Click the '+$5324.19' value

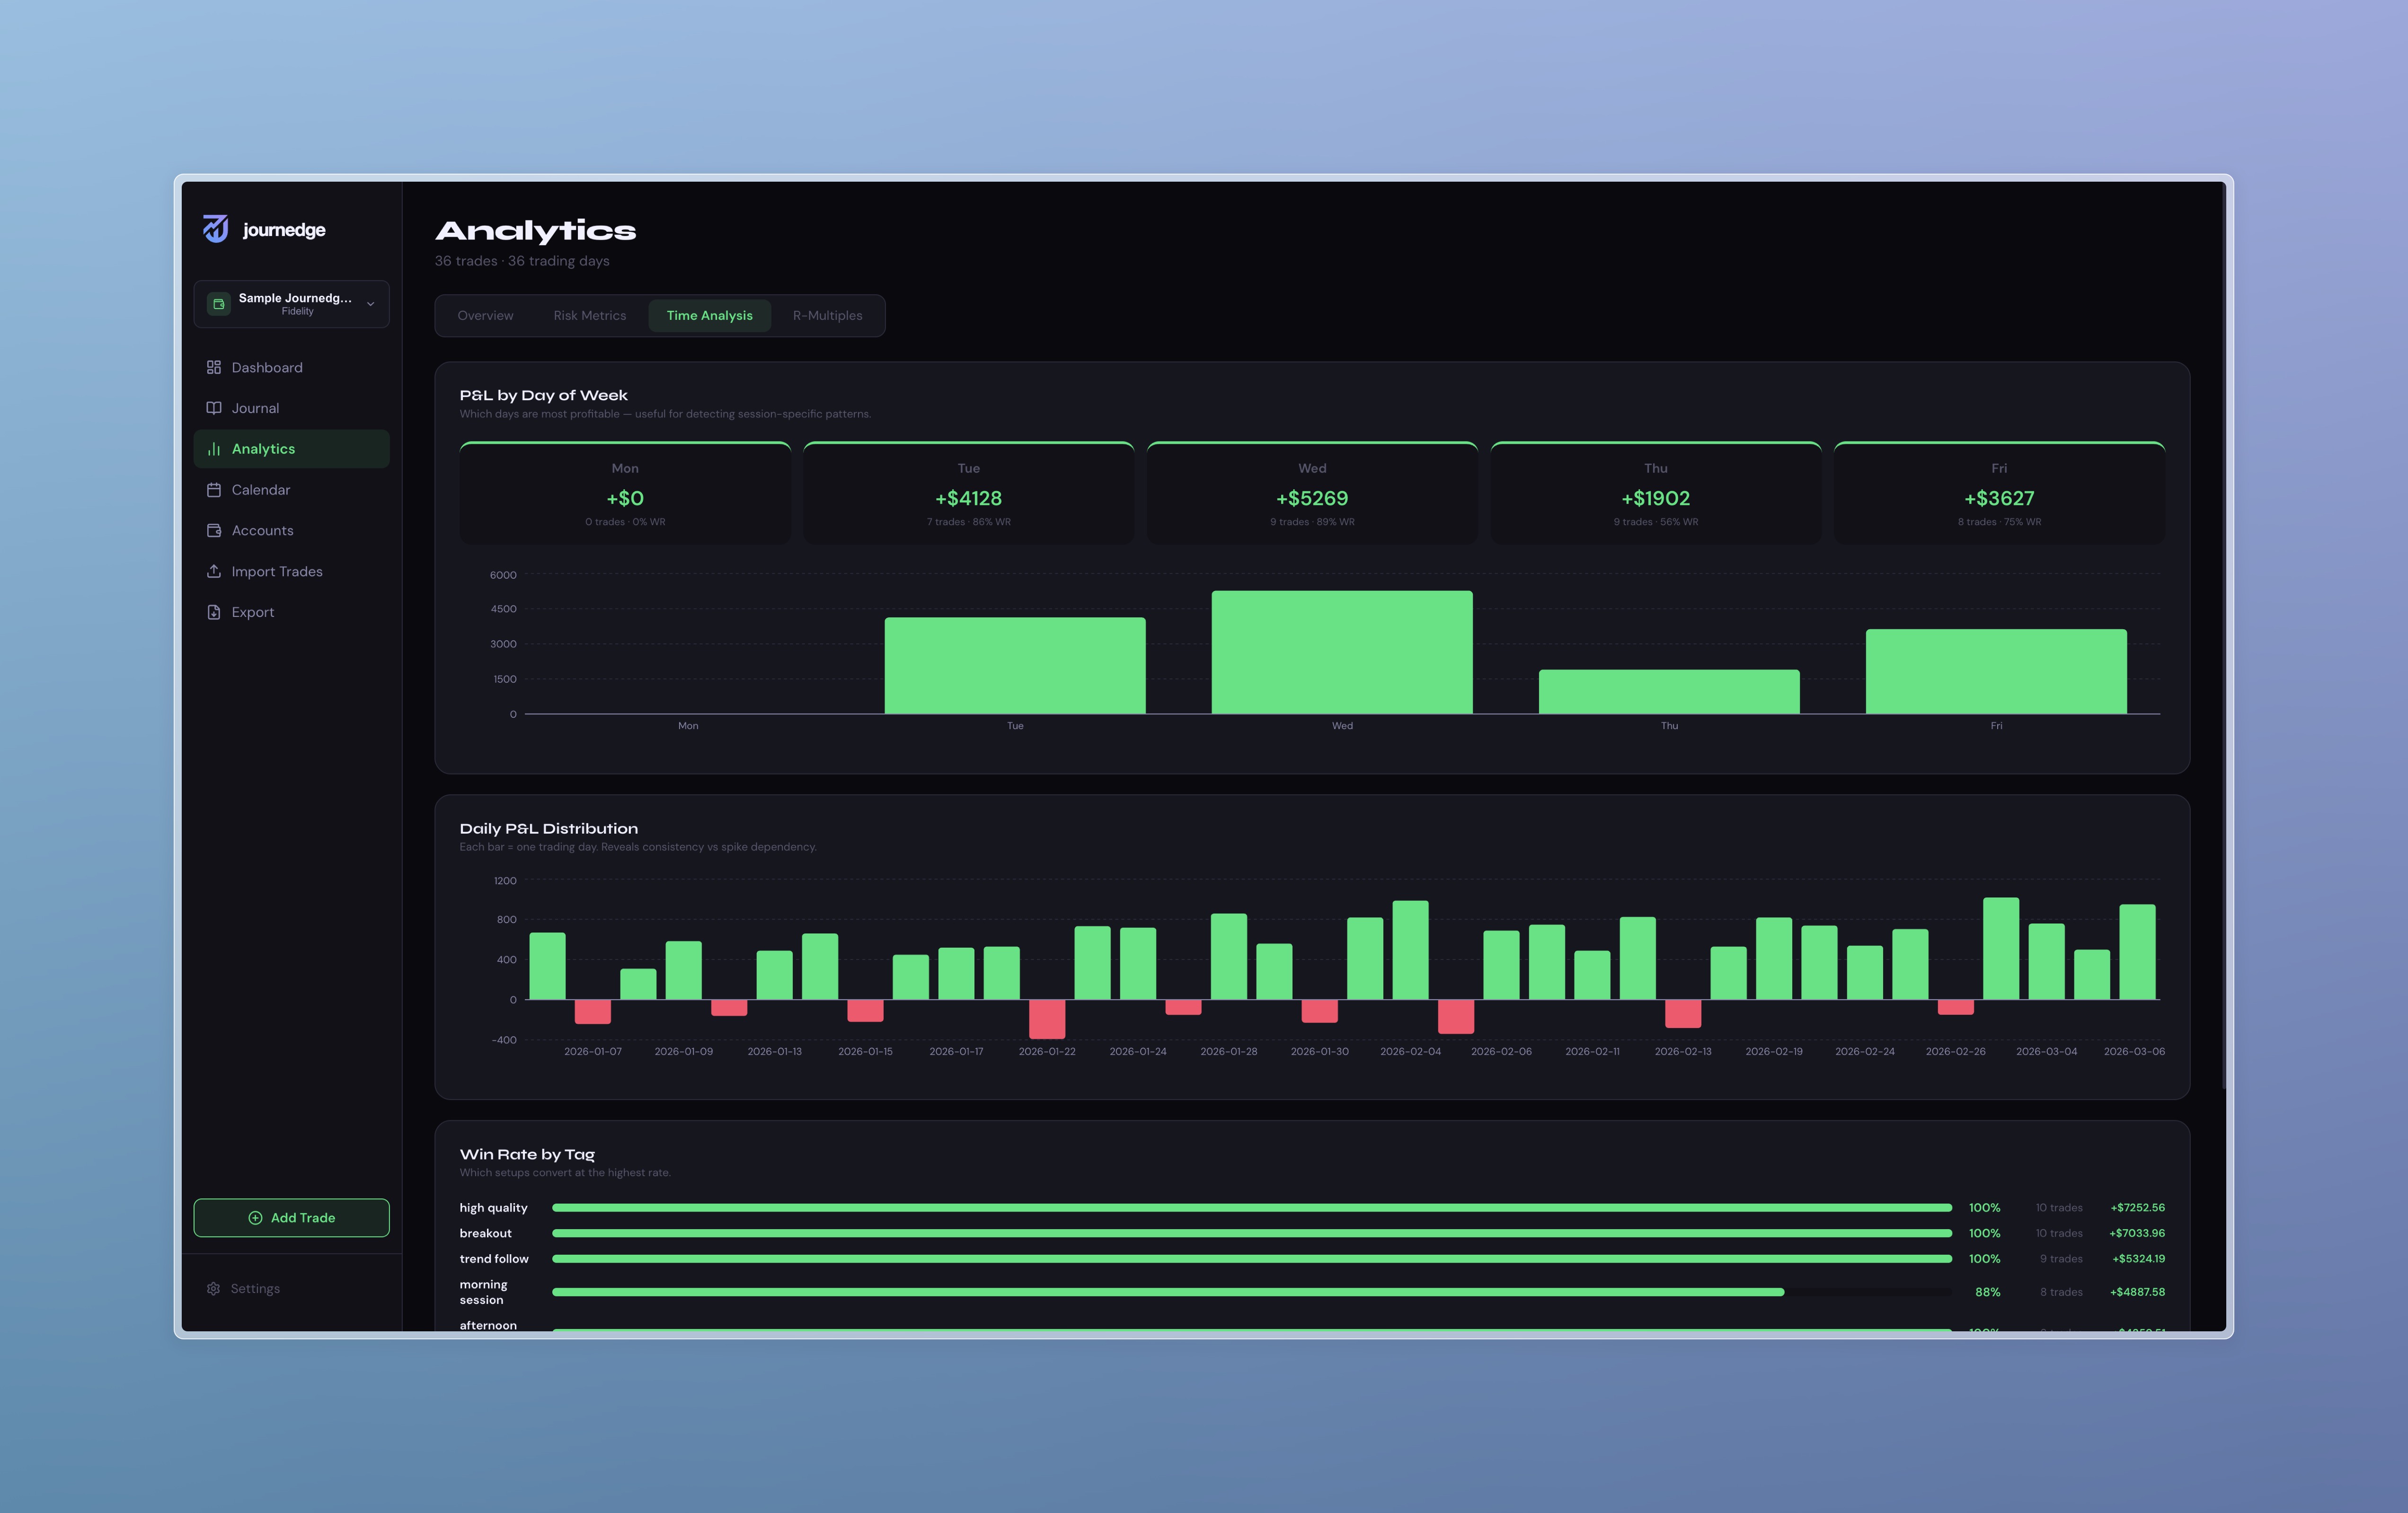(x=2138, y=1259)
